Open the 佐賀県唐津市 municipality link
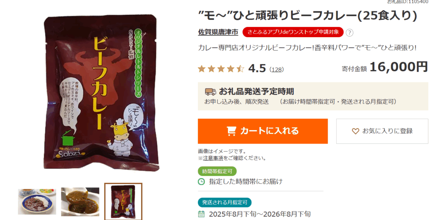The height and width of the screenshot is (220, 433). 218,32
